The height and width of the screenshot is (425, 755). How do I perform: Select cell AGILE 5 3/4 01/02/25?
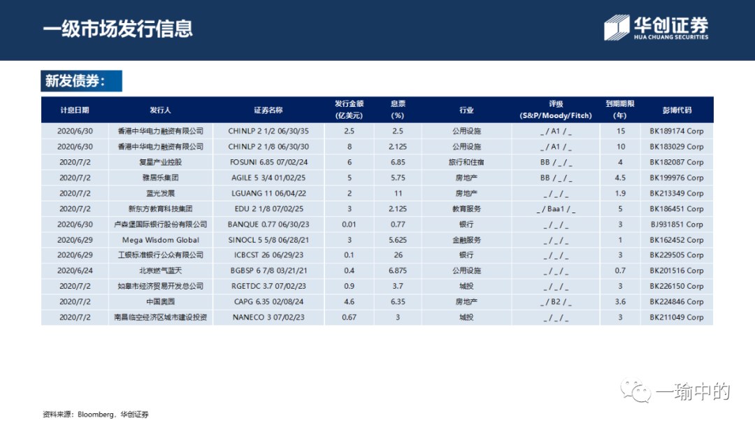(268, 178)
